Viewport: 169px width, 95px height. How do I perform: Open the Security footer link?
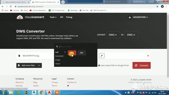(x=19, y=85)
